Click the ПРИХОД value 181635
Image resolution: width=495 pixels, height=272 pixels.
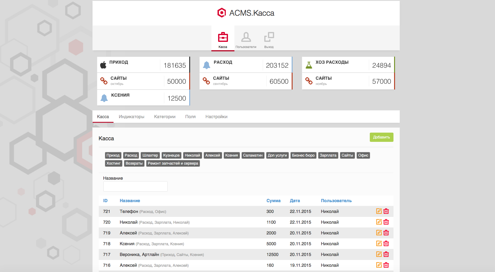[175, 65]
